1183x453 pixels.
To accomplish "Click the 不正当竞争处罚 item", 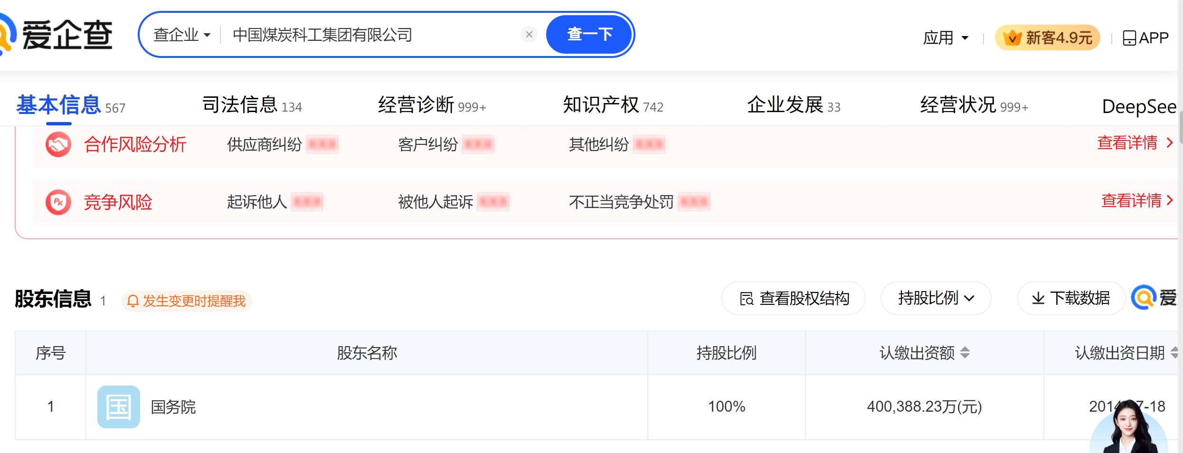I will coord(639,202).
